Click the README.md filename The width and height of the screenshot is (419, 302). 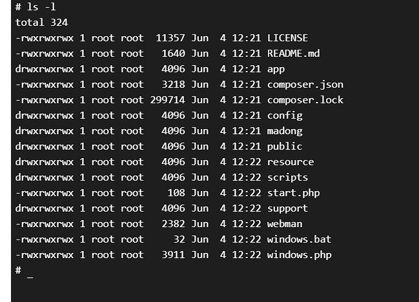point(293,54)
